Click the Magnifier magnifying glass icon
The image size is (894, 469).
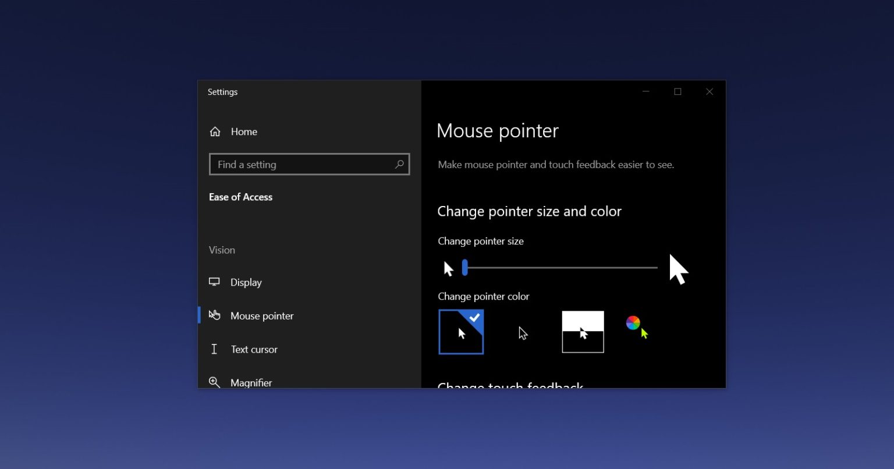(x=214, y=382)
